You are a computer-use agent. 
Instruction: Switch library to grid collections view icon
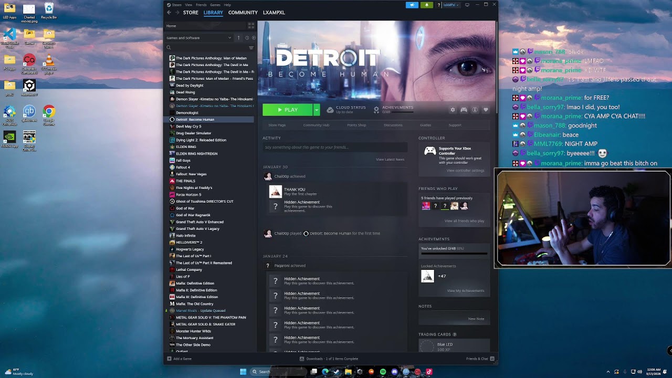(x=251, y=25)
